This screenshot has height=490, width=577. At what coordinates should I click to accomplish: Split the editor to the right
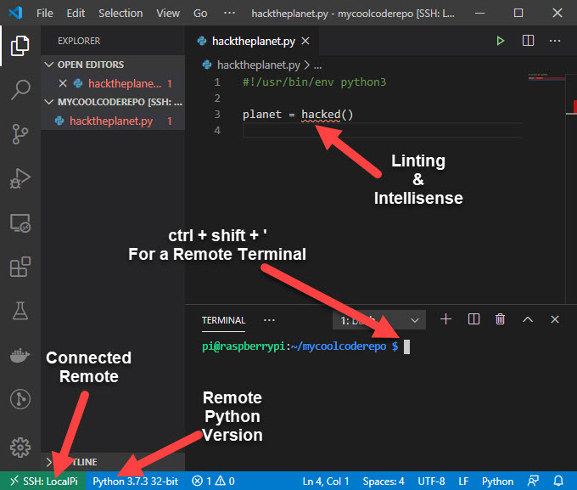click(x=528, y=41)
